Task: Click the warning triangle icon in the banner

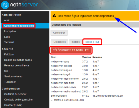Action: click(54, 16)
